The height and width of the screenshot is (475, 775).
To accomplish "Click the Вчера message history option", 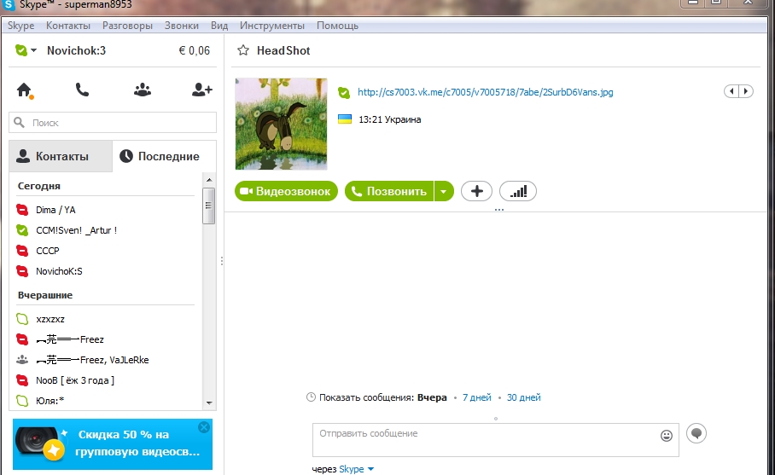I will (432, 397).
